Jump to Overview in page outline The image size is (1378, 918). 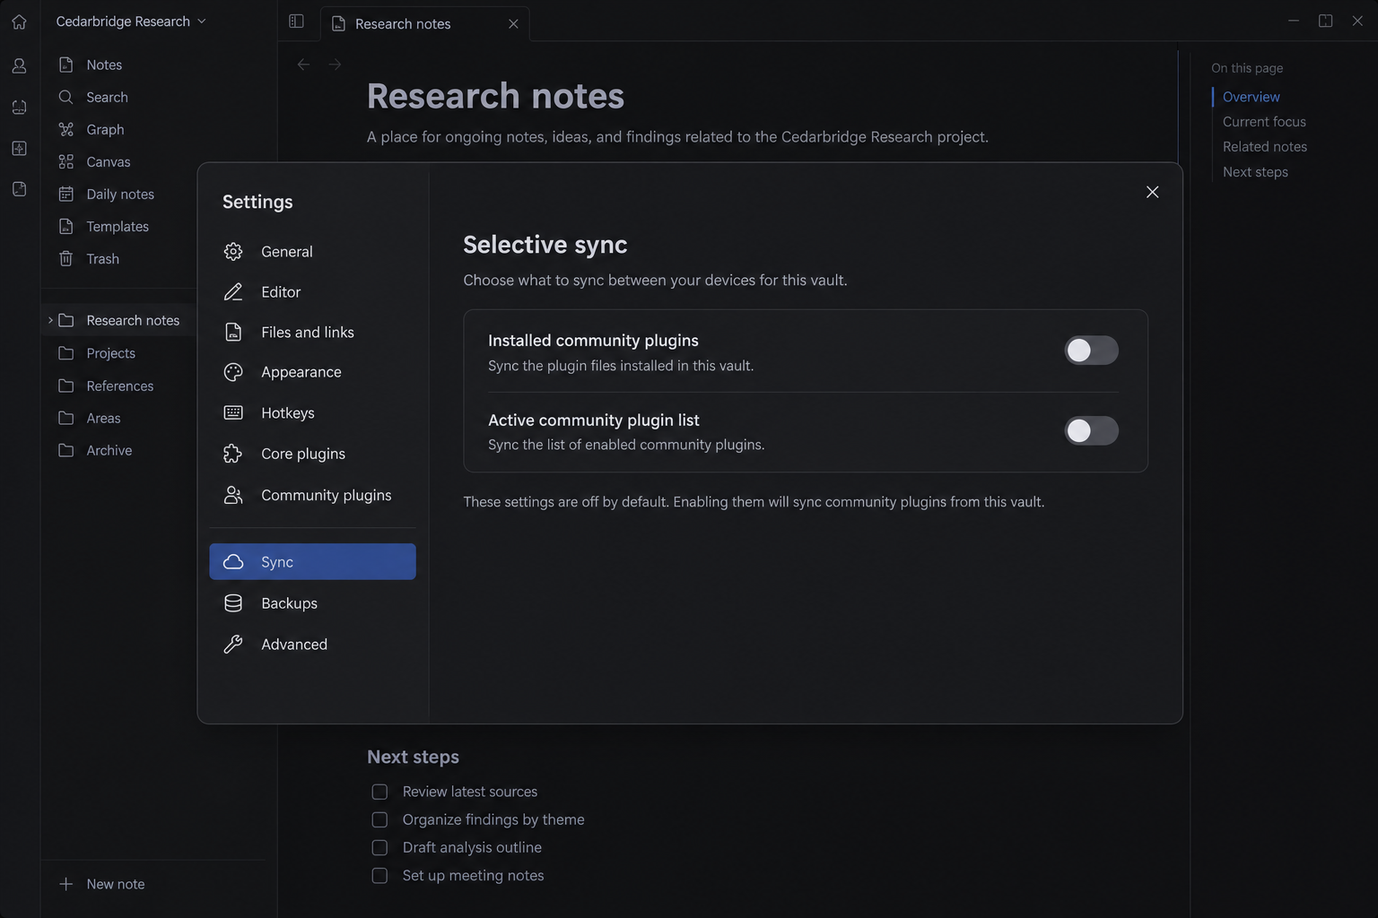click(1251, 97)
